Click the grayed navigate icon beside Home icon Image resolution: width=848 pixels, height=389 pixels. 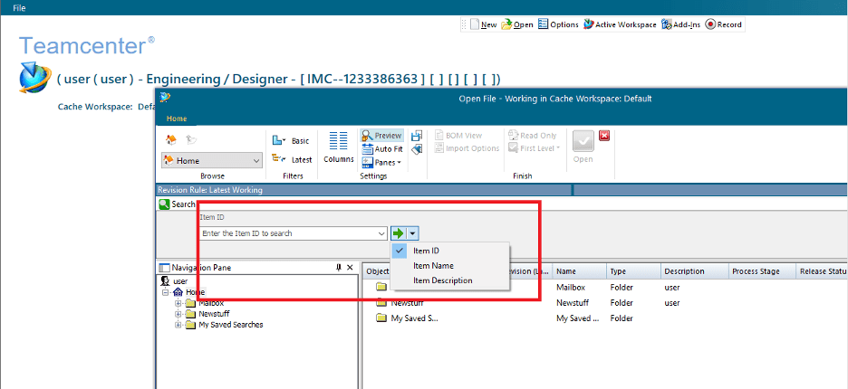[191, 140]
